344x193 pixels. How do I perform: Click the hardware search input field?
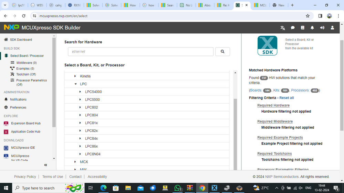140,52
